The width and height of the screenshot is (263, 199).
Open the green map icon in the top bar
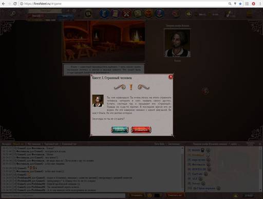(x=138, y=13)
